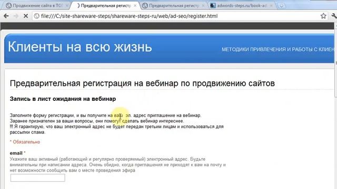Screen dimensions: 337x189
Task: Click the address bar with register.html URL
Action: 180,16
